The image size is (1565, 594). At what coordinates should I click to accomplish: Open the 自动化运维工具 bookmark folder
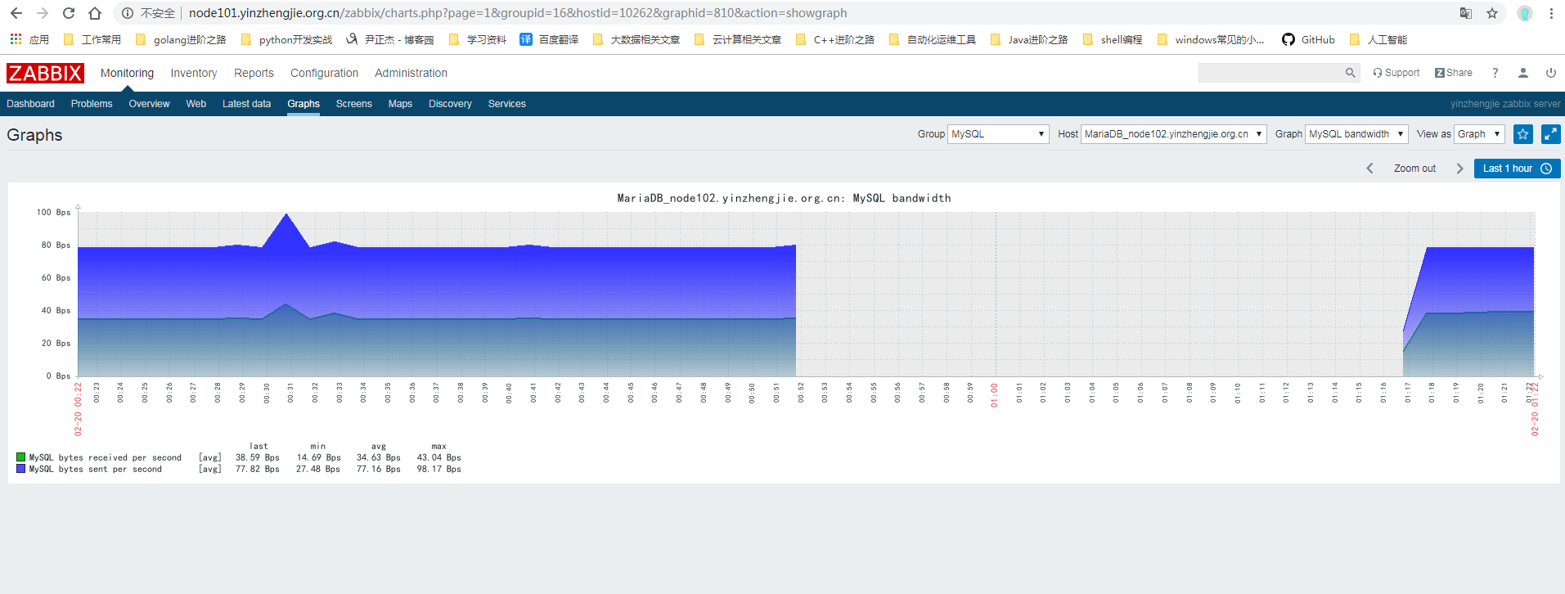[932, 39]
